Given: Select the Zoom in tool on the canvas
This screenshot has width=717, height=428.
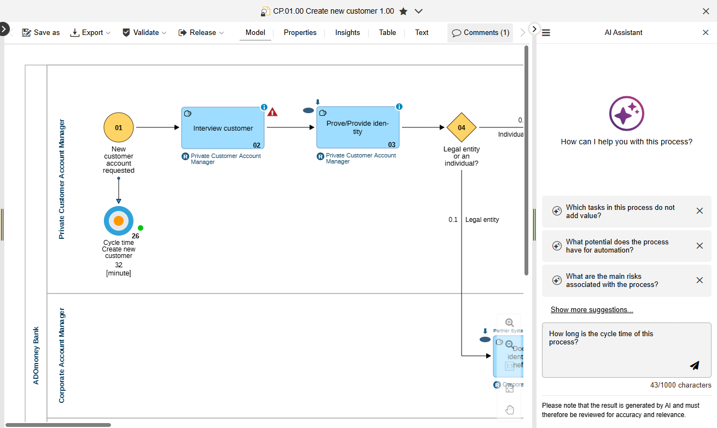Looking at the screenshot, I should [509, 323].
